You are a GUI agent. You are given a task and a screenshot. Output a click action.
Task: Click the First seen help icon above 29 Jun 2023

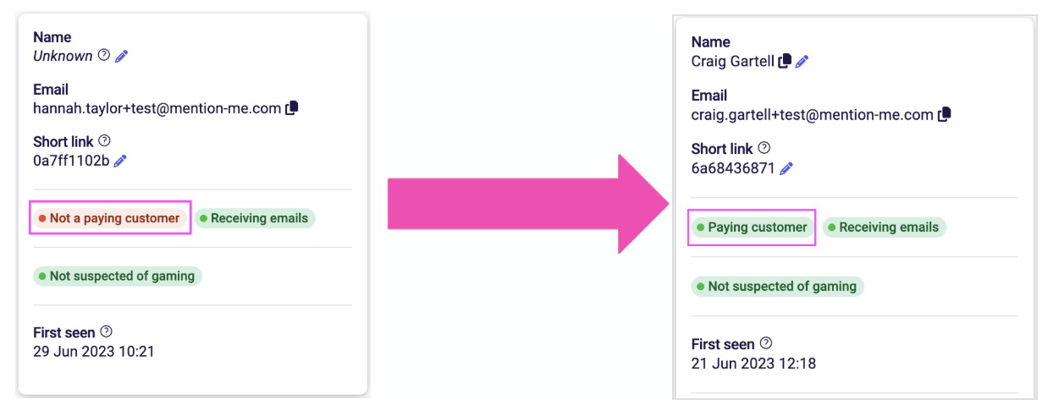[x=106, y=331]
